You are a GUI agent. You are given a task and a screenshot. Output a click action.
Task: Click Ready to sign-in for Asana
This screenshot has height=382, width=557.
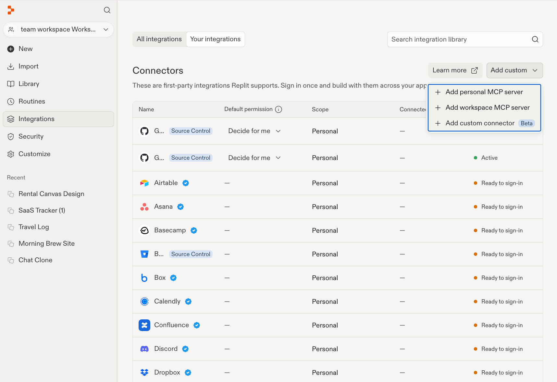point(498,207)
